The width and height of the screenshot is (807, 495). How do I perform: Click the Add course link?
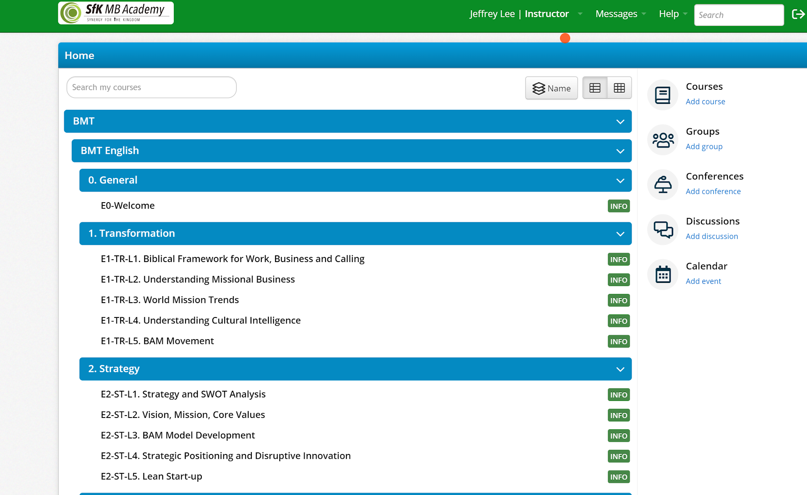[705, 102]
